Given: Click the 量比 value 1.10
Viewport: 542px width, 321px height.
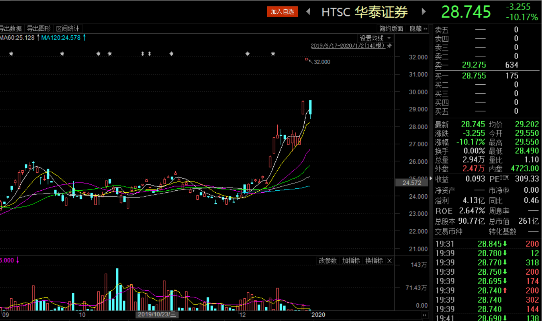Looking at the screenshot, I should coord(531,160).
